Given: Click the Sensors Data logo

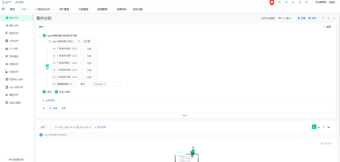Looking at the screenshot, I should coord(7,2).
